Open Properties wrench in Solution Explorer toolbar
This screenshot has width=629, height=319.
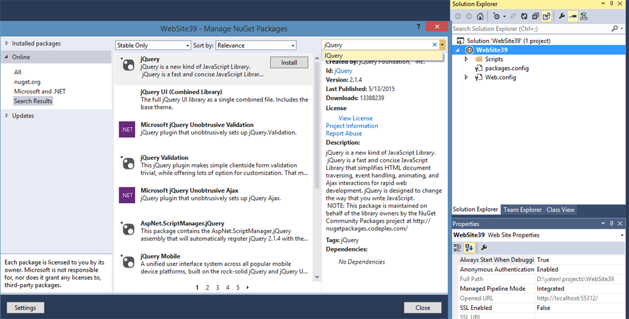561,17
